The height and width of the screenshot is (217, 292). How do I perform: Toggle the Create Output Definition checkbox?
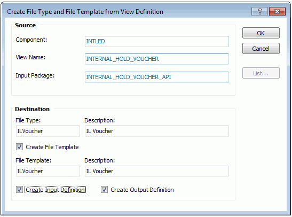tap(104, 190)
